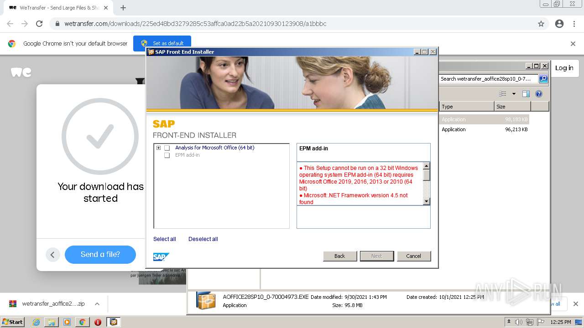Toggle Explorer preview pane icon

pyautogui.click(x=526, y=94)
